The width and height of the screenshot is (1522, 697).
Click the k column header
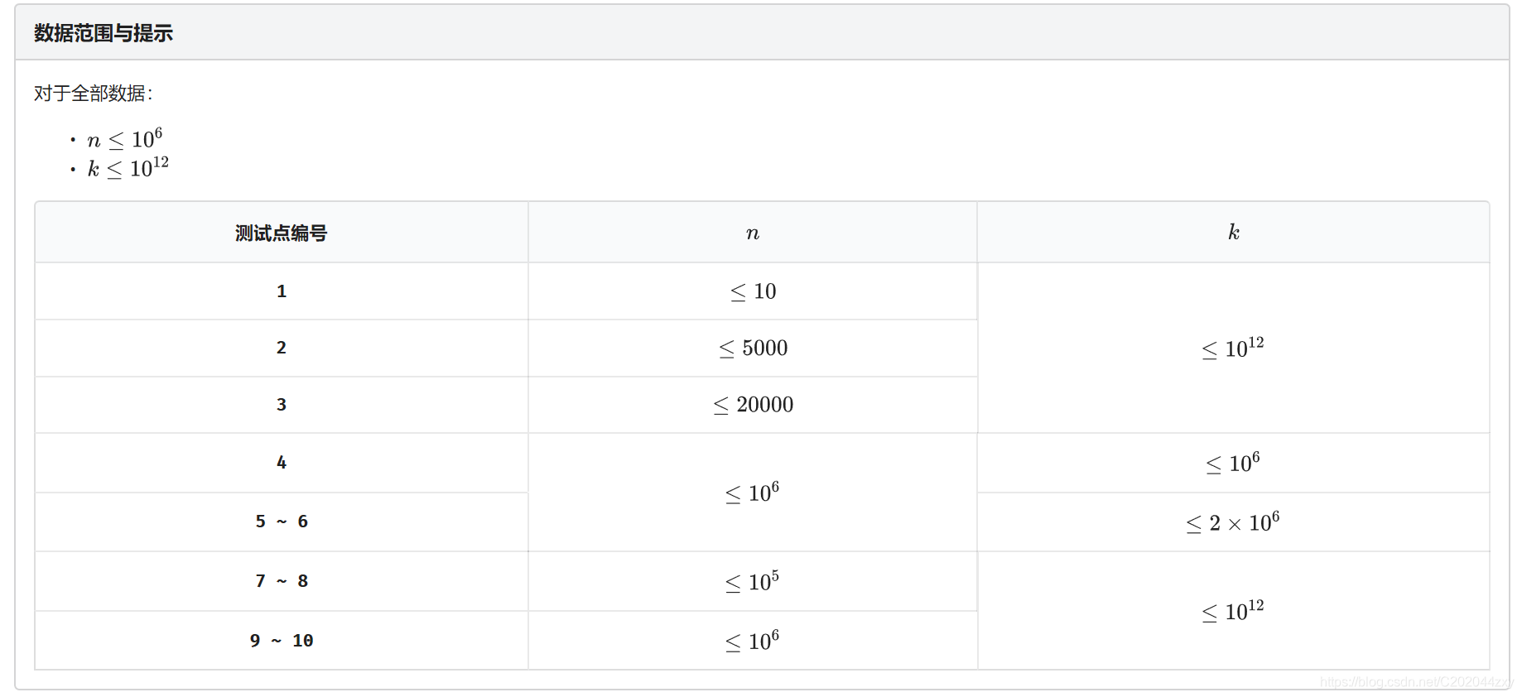click(x=1234, y=233)
